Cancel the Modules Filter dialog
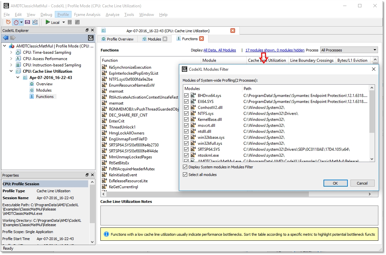Image resolution: width=386 pixels, height=255 pixels. click(x=362, y=183)
